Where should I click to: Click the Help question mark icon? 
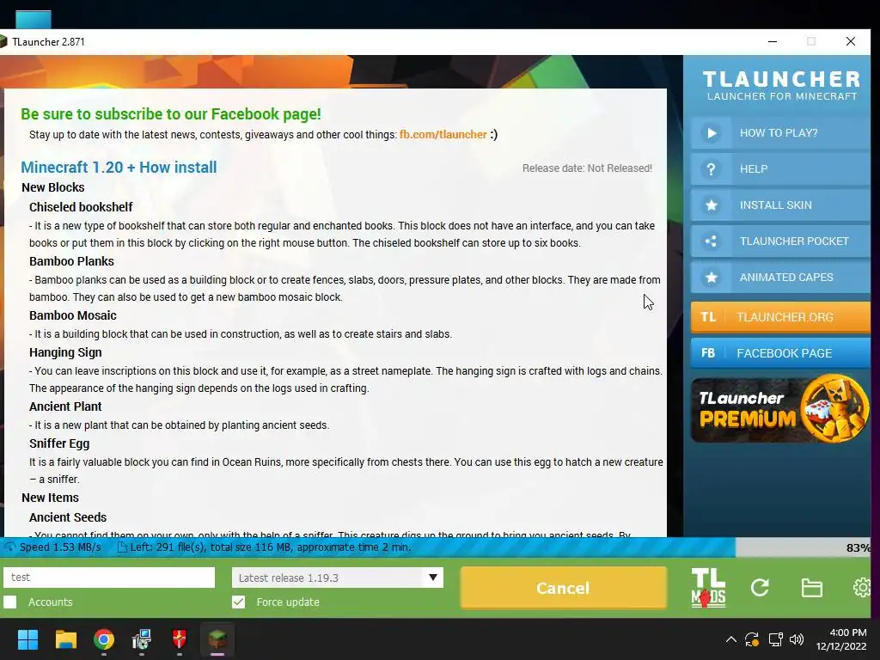[x=711, y=169]
